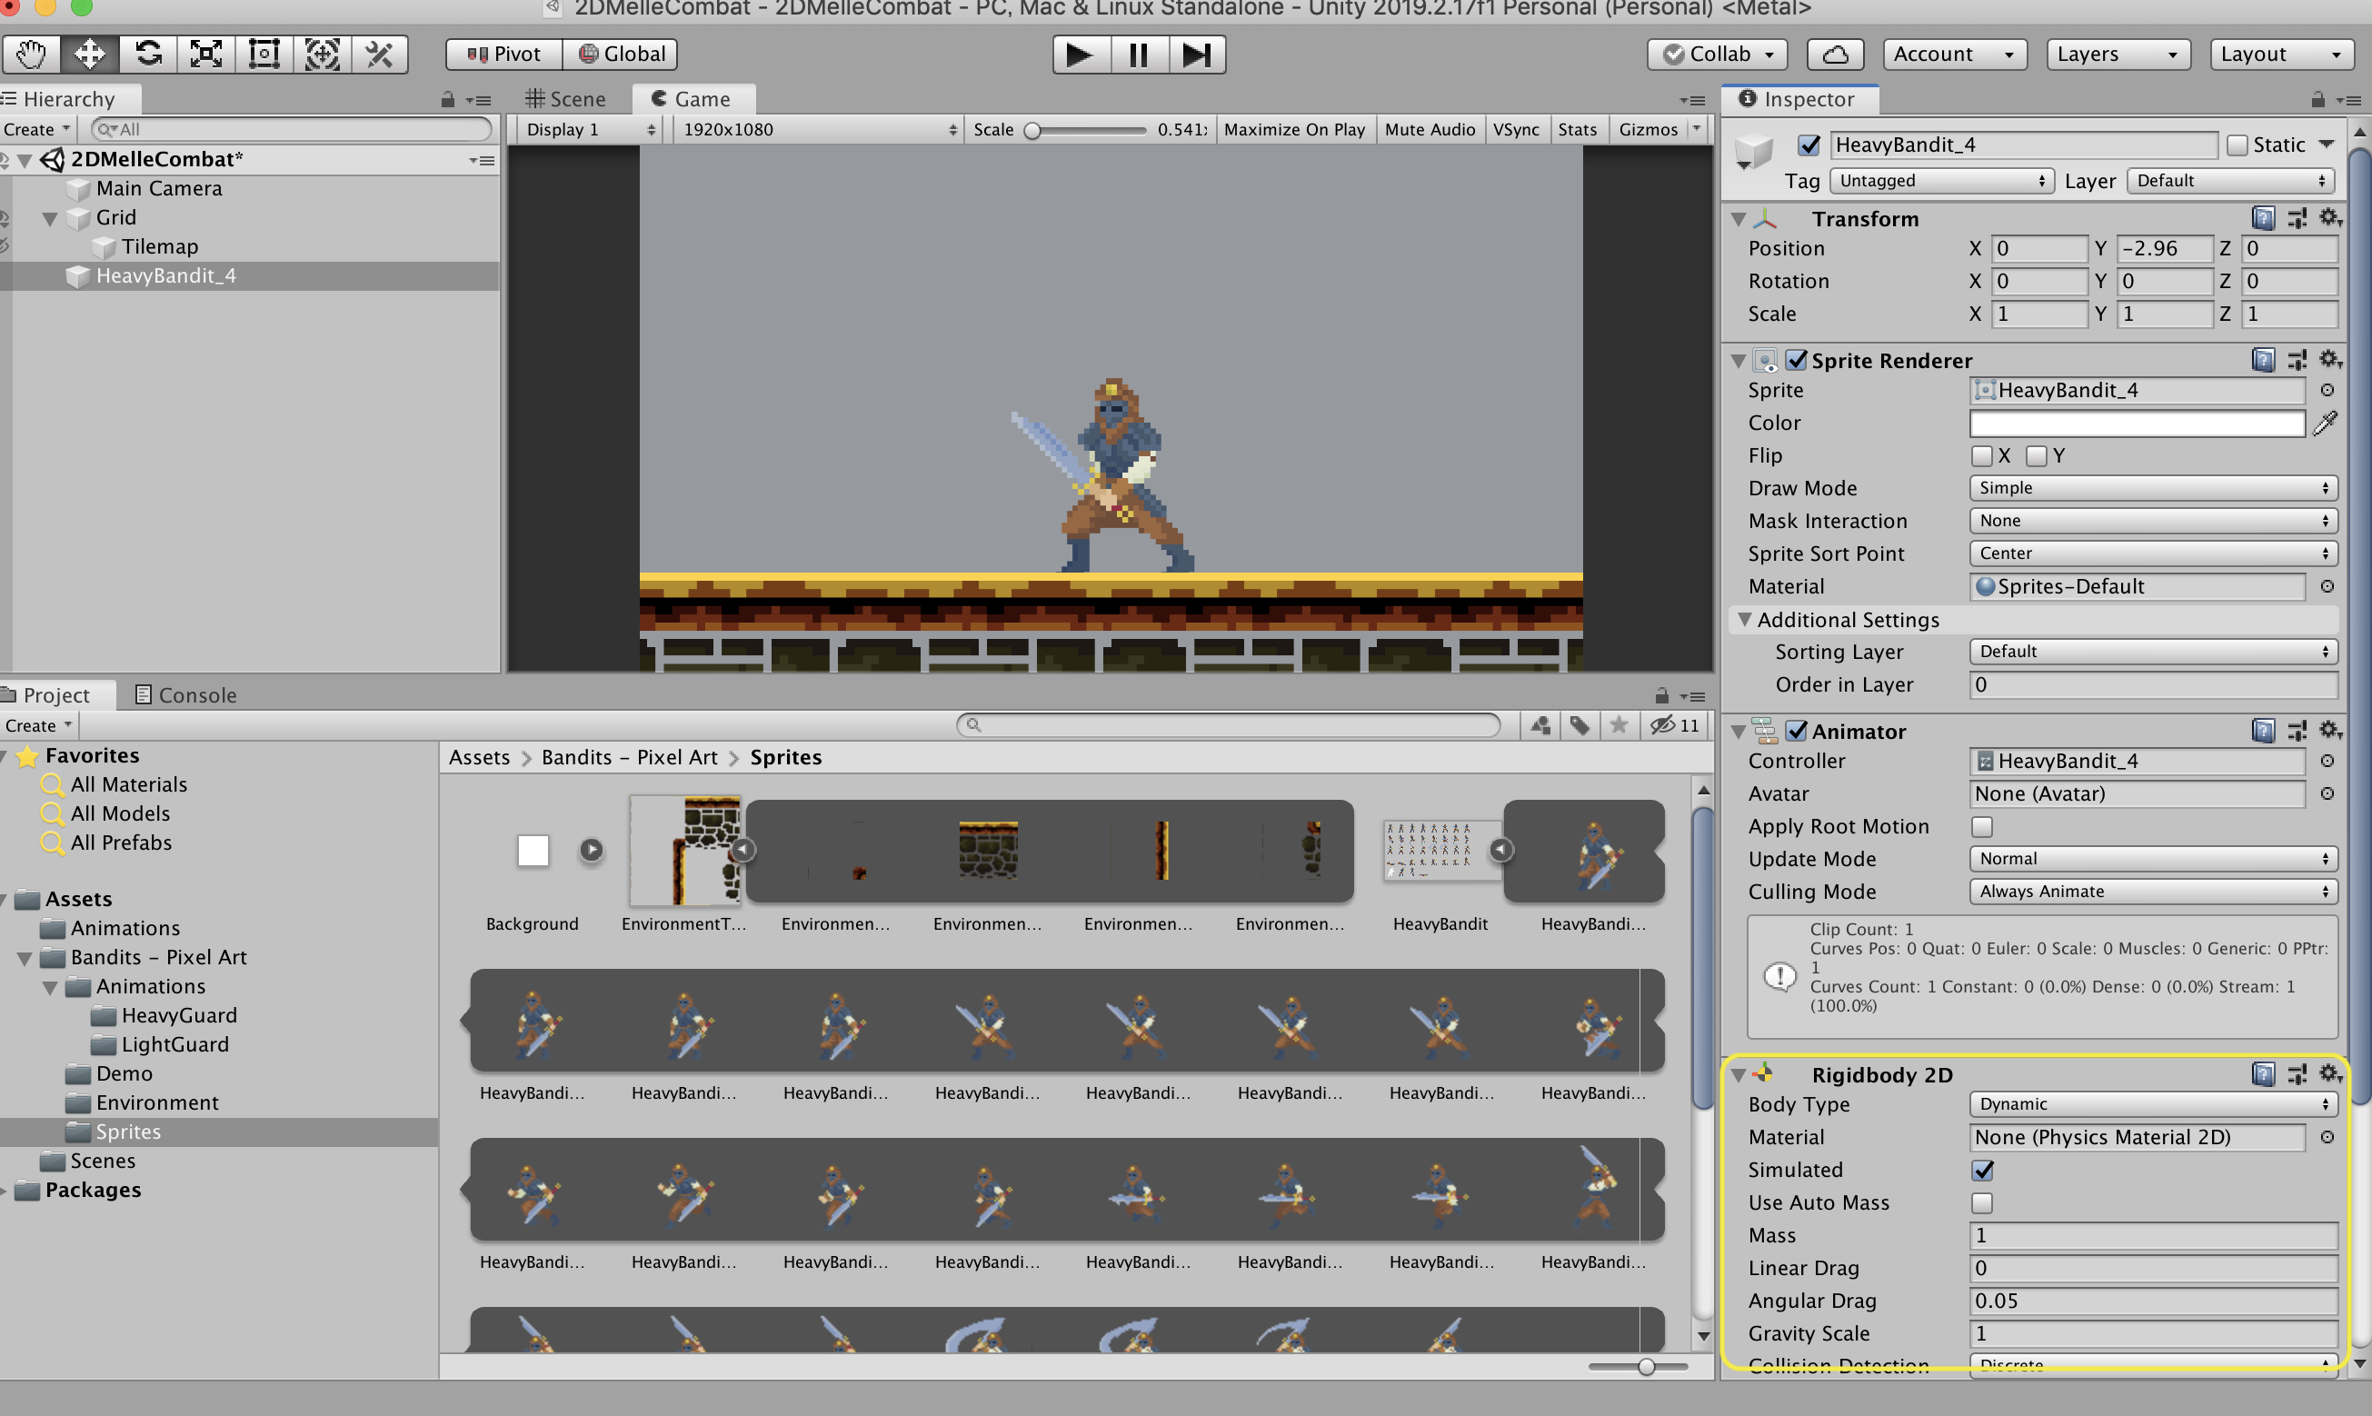
Task: Open the Sorting Layer dropdown
Action: (x=2153, y=652)
